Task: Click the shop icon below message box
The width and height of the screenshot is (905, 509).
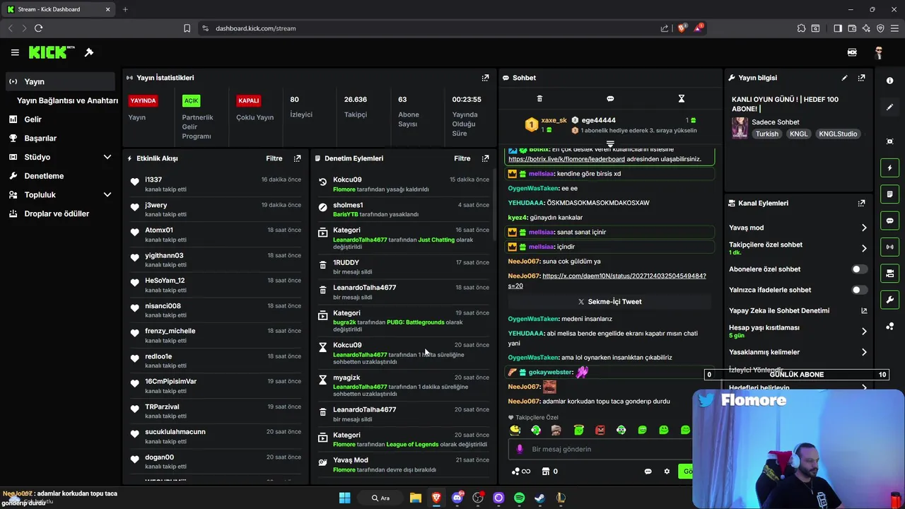Action: tap(545, 472)
